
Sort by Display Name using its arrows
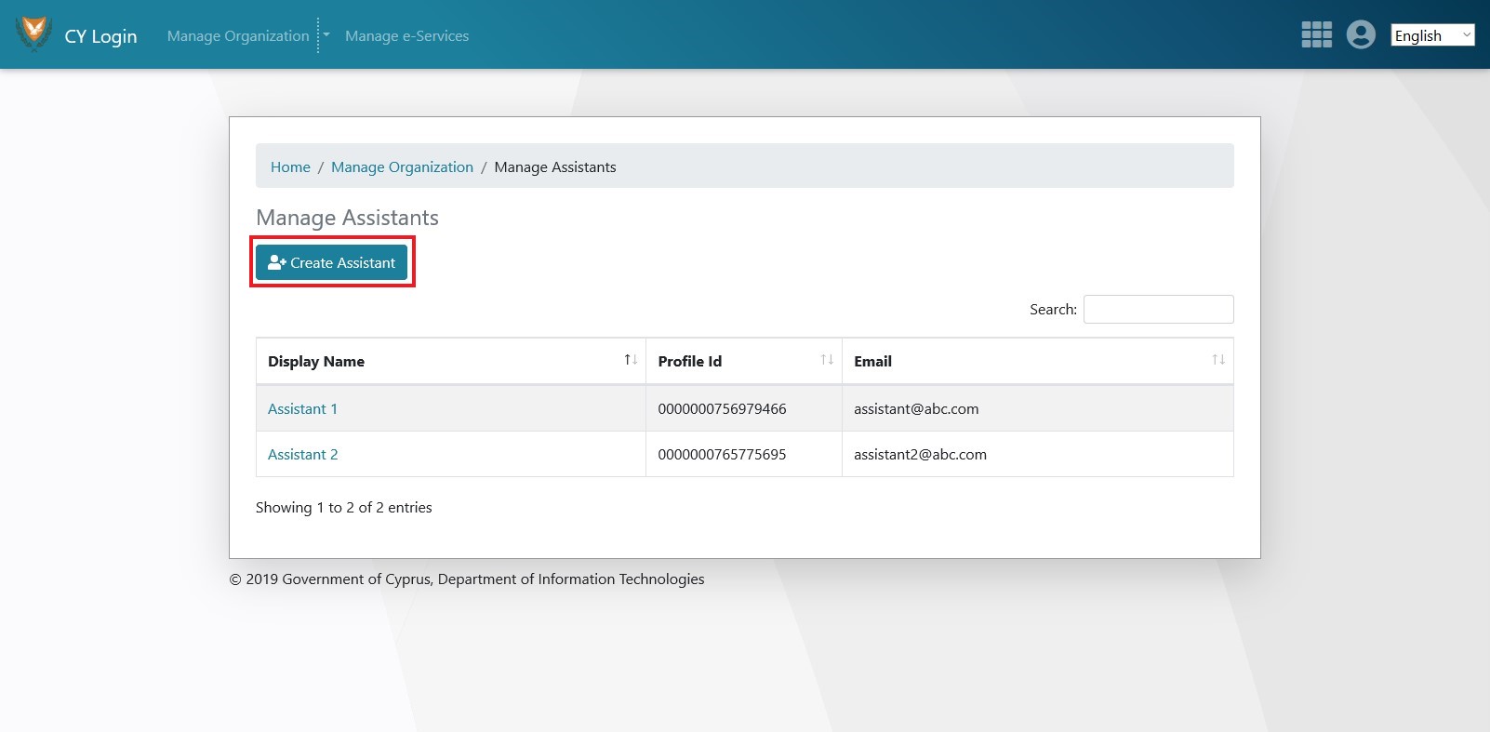630,361
